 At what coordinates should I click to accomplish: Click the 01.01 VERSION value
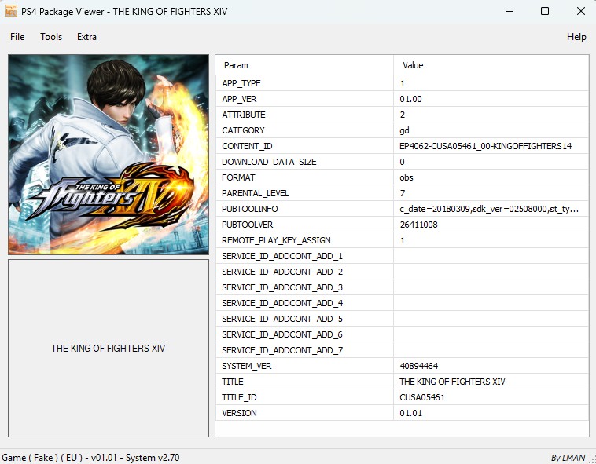(411, 413)
